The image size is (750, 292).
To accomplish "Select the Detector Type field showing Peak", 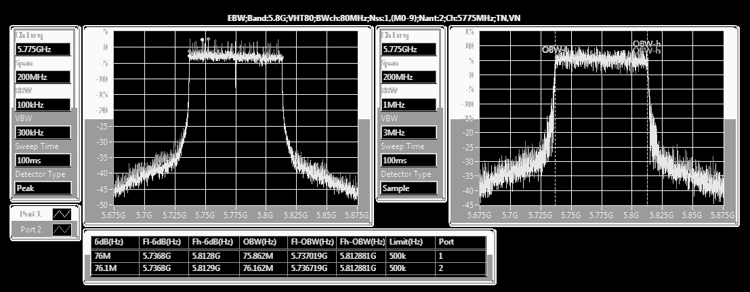I will tap(43, 188).
